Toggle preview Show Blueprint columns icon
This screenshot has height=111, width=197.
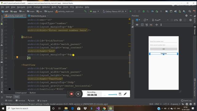(142, 25)
